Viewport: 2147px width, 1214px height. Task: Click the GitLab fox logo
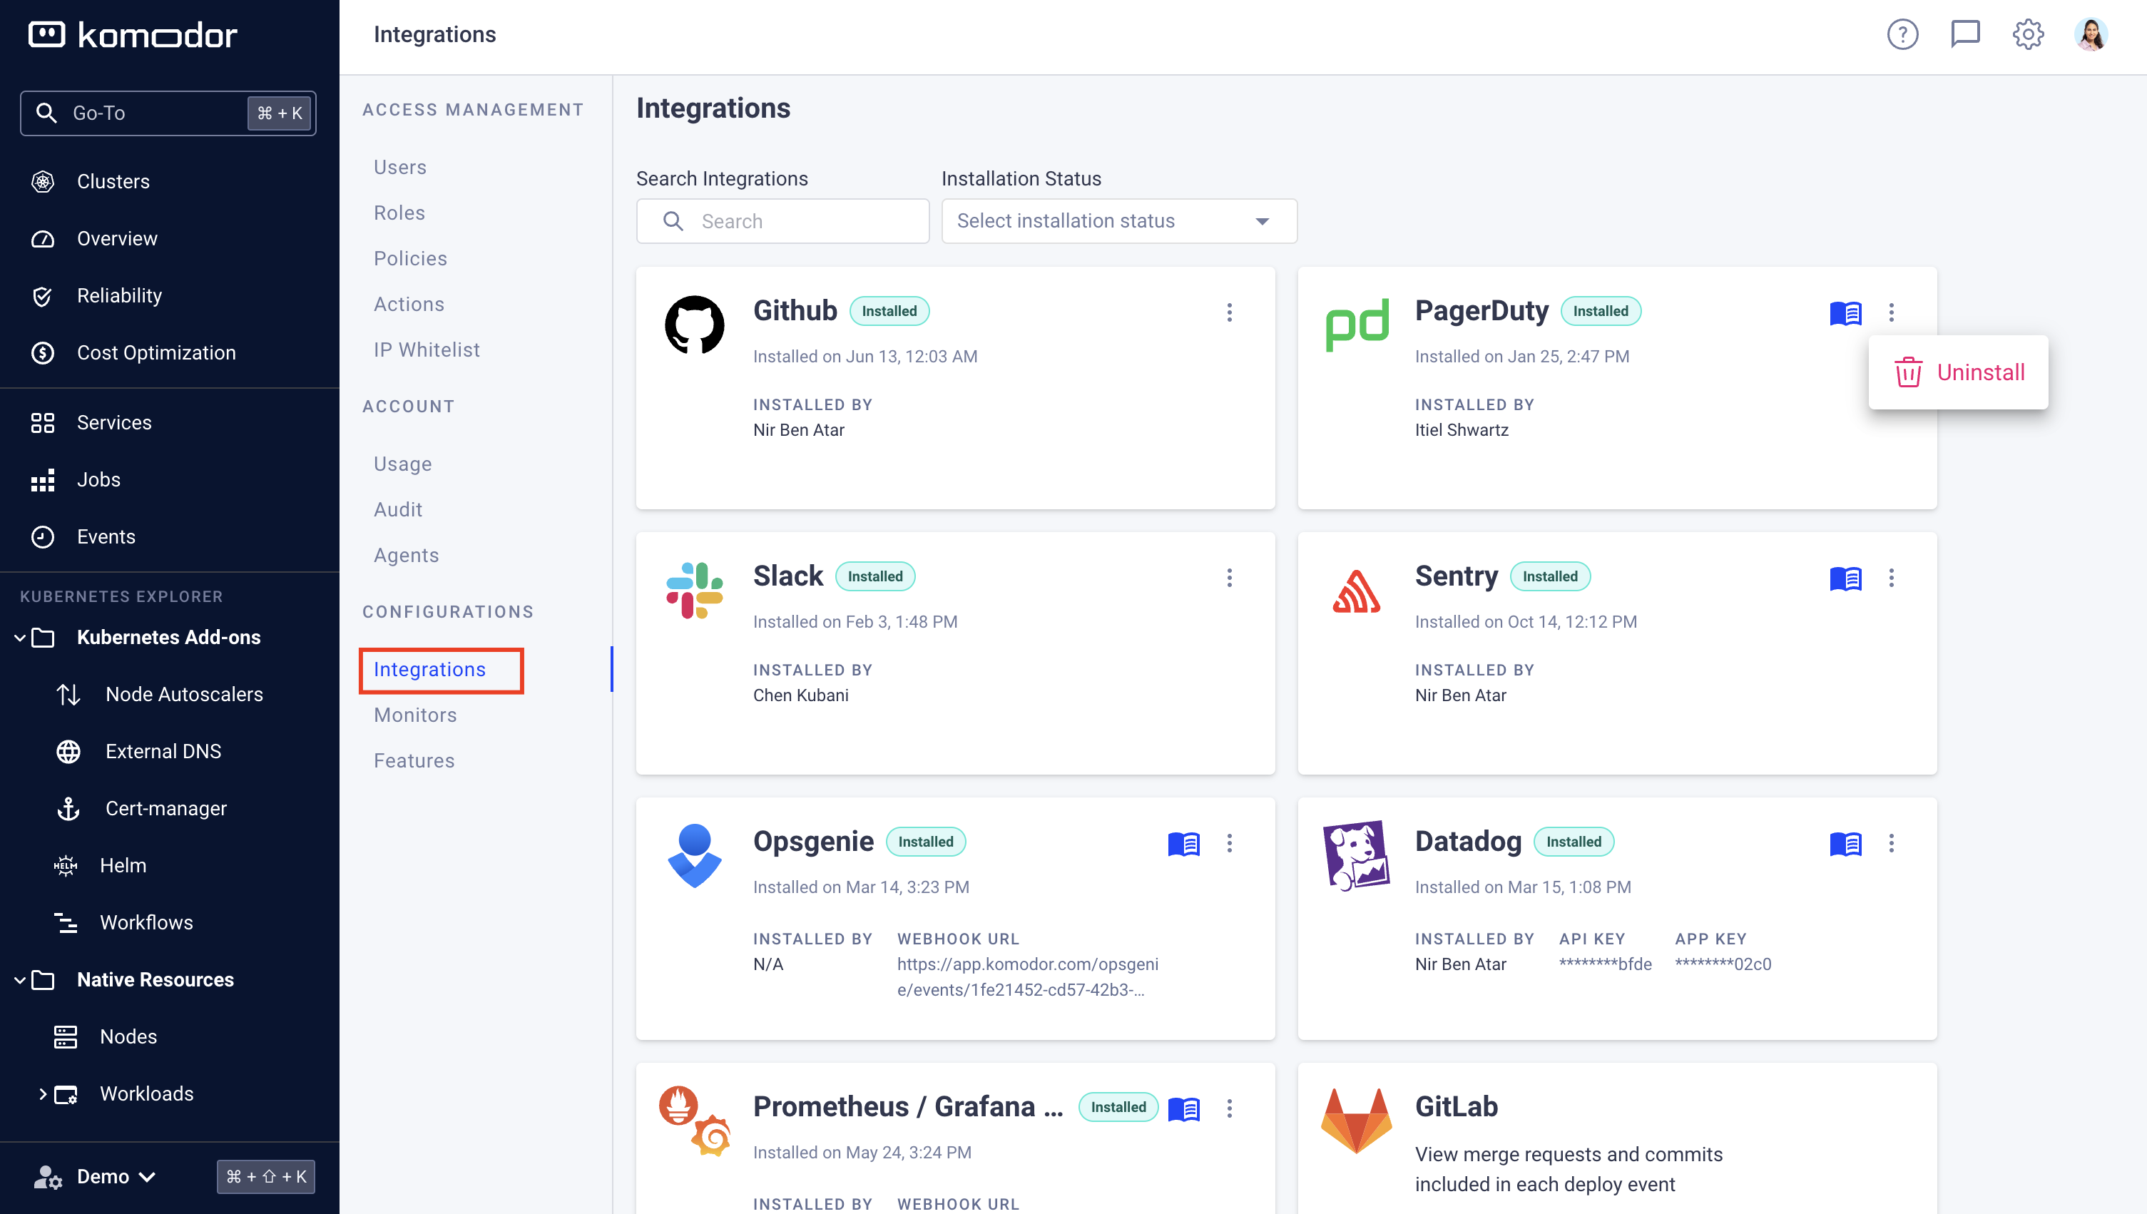coord(1356,1120)
